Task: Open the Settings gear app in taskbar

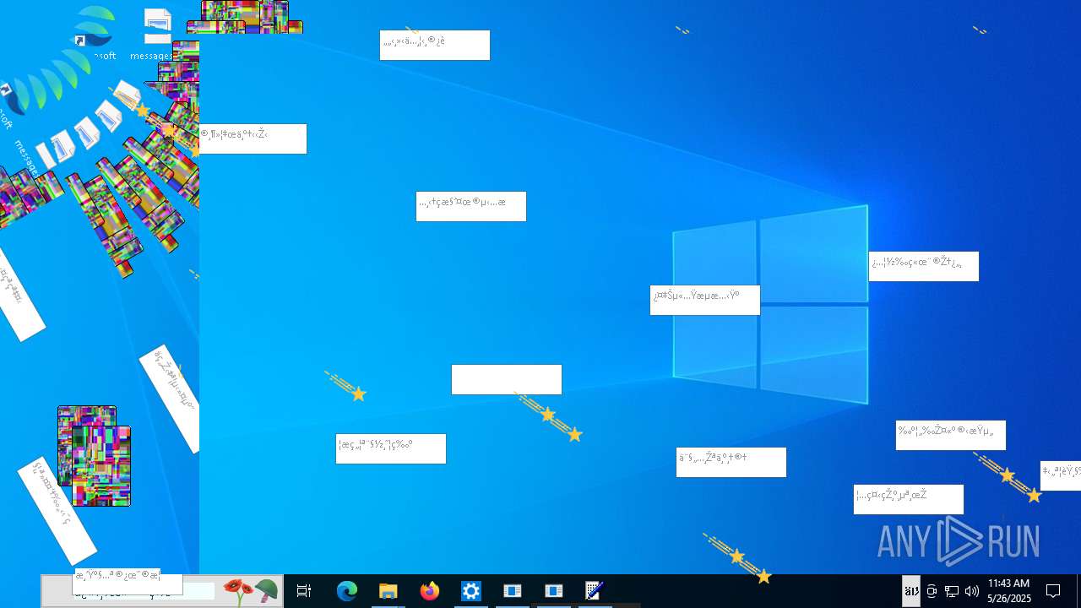Action: click(x=471, y=591)
